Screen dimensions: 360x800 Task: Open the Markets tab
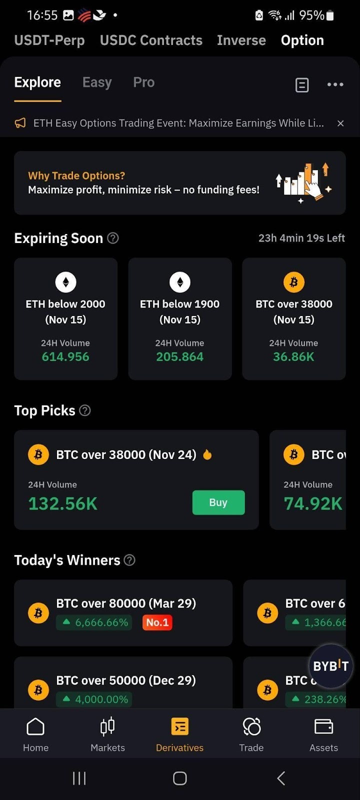(107, 734)
